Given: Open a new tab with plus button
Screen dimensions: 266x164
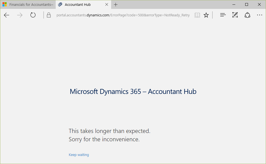Looking at the screenshot, I should coord(116,5).
